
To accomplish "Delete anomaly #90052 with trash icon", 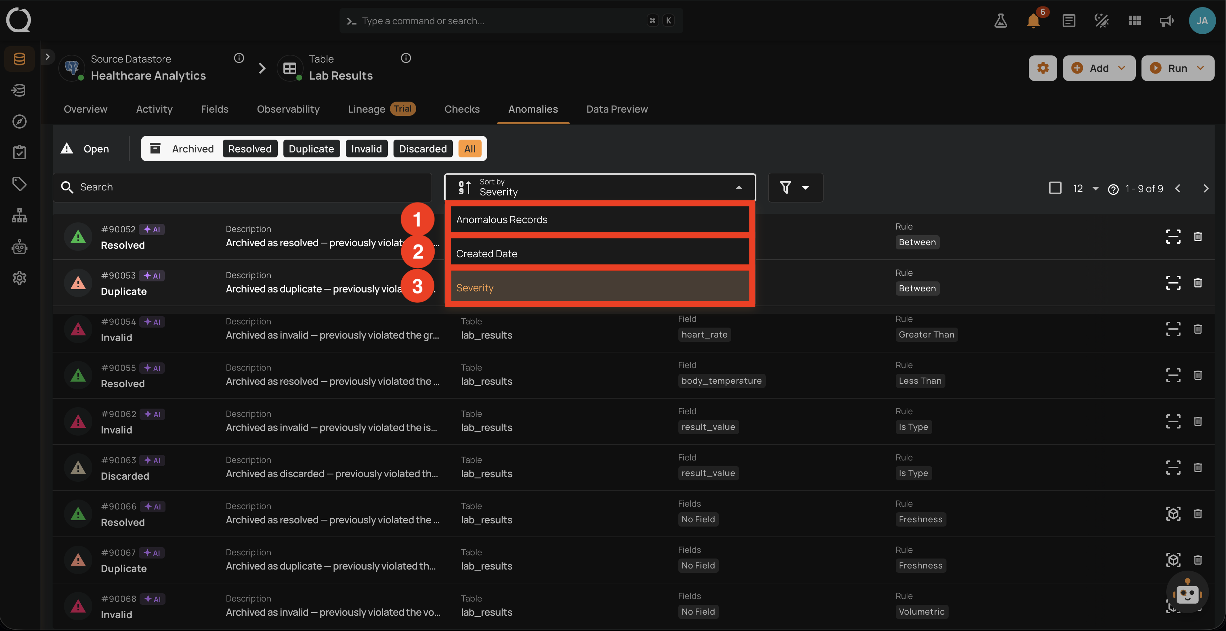I will point(1198,237).
